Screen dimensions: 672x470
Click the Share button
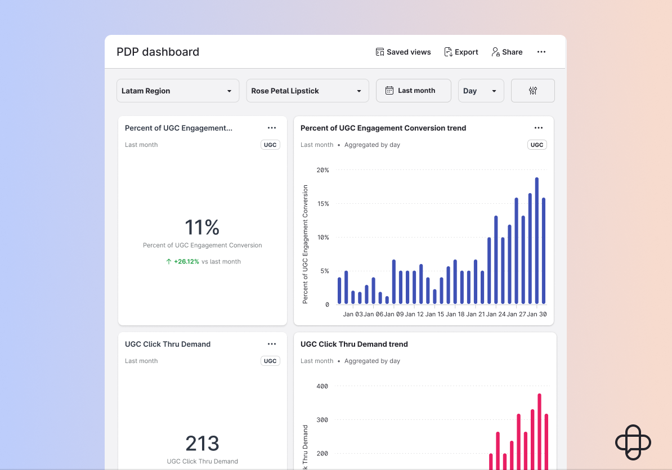507,52
